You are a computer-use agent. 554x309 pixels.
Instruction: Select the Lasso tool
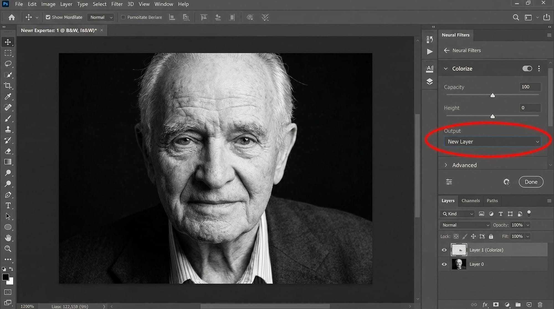(x=8, y=64)
